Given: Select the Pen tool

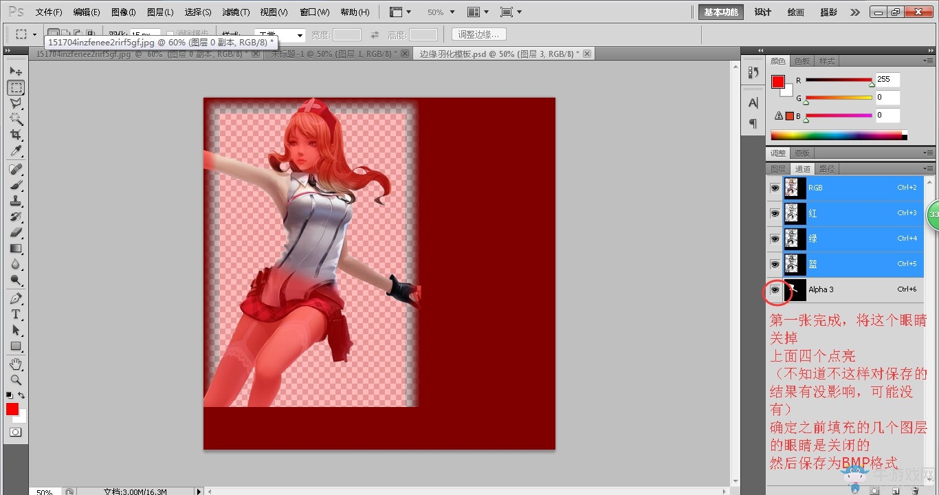Looking at the screenshot, I should 16,298.
